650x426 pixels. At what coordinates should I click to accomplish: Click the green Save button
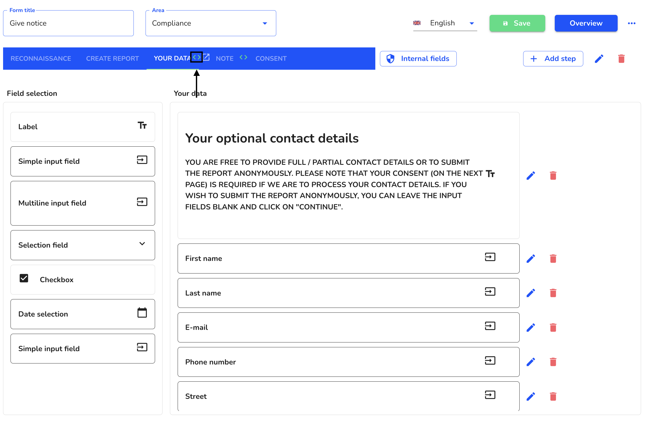point(517,24)
